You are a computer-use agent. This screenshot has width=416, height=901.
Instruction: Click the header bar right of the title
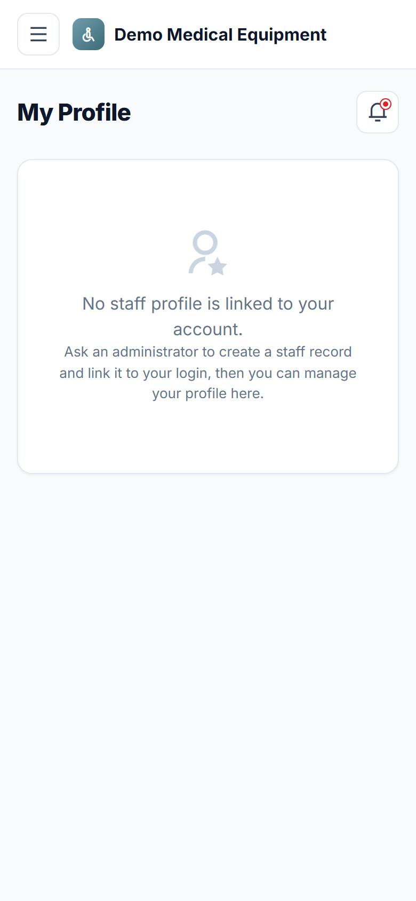(x=371, y=34)
